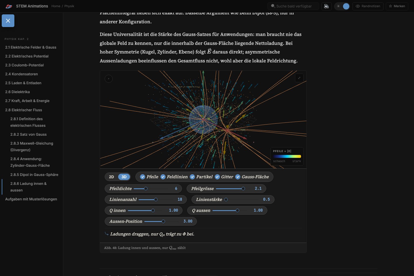Click the Linienstärke slider handle
The width and height of the screenshot is (414, 276).
(x=226, y=200)
